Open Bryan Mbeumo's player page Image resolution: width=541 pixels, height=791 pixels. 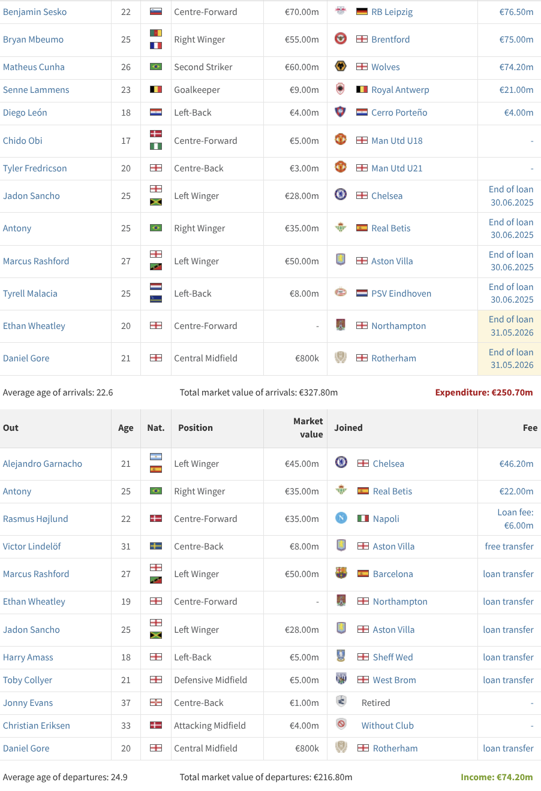(33, 40)
